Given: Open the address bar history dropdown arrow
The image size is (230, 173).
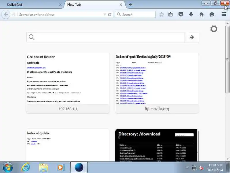Looking at the screenshot, I should (x=105, y=14).
